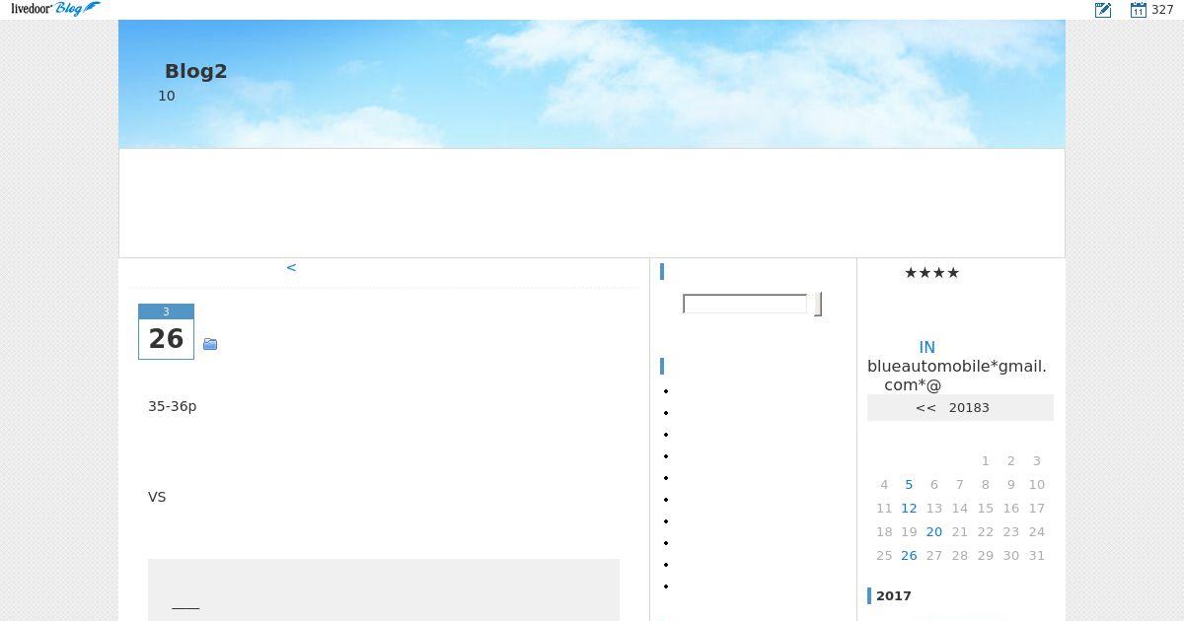
Task: Click calendar date 31
Action: [1036, 555]
